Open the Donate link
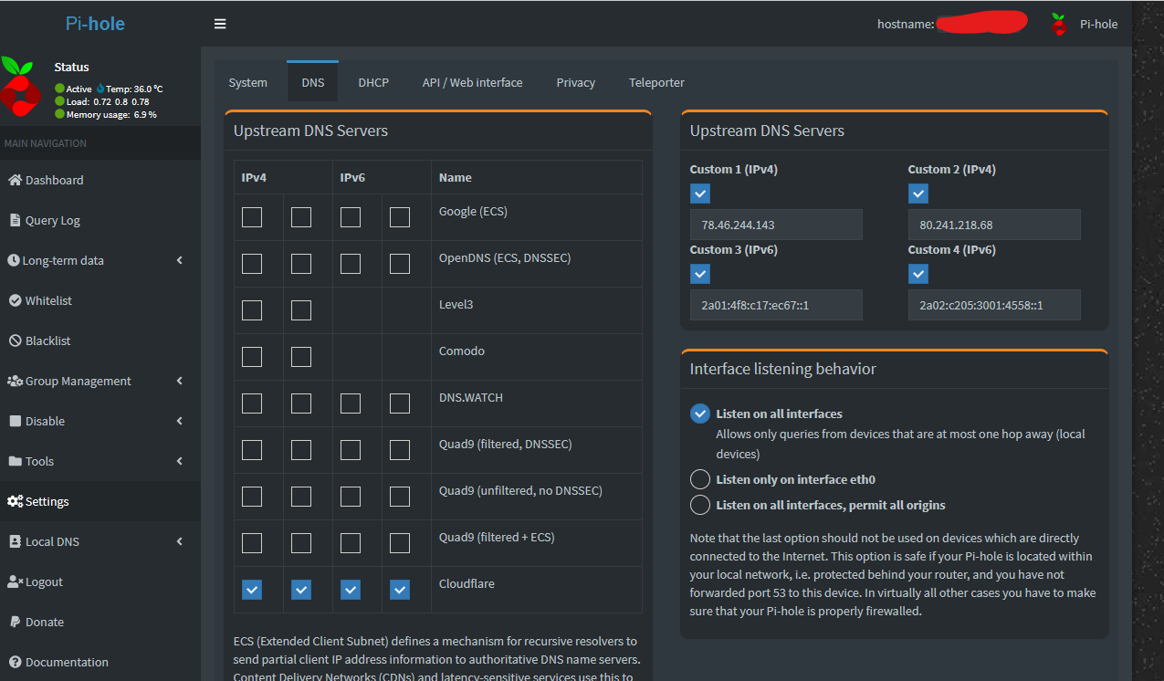The image size is (1164, 681). tap(100, 622)
